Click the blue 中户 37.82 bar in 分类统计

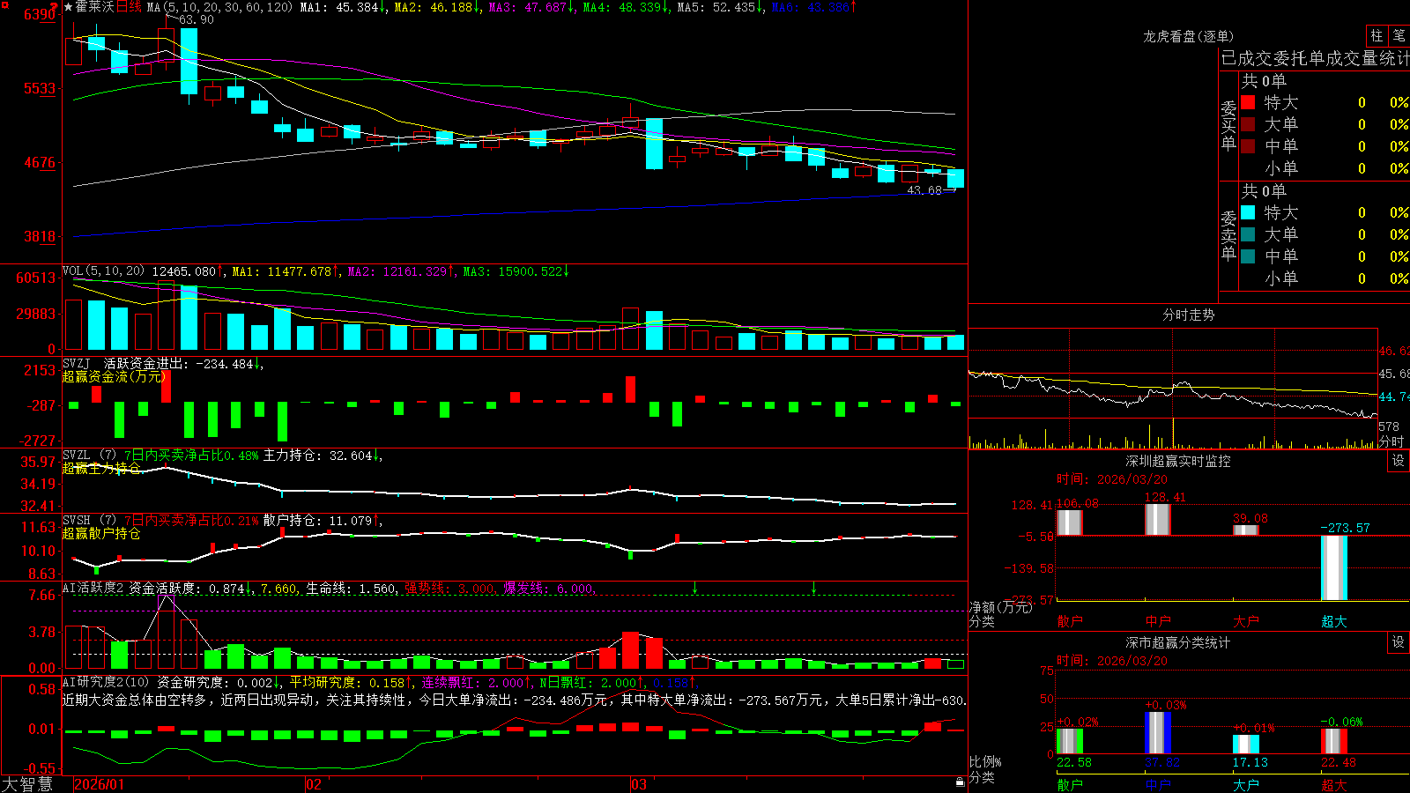point(1157,732)
